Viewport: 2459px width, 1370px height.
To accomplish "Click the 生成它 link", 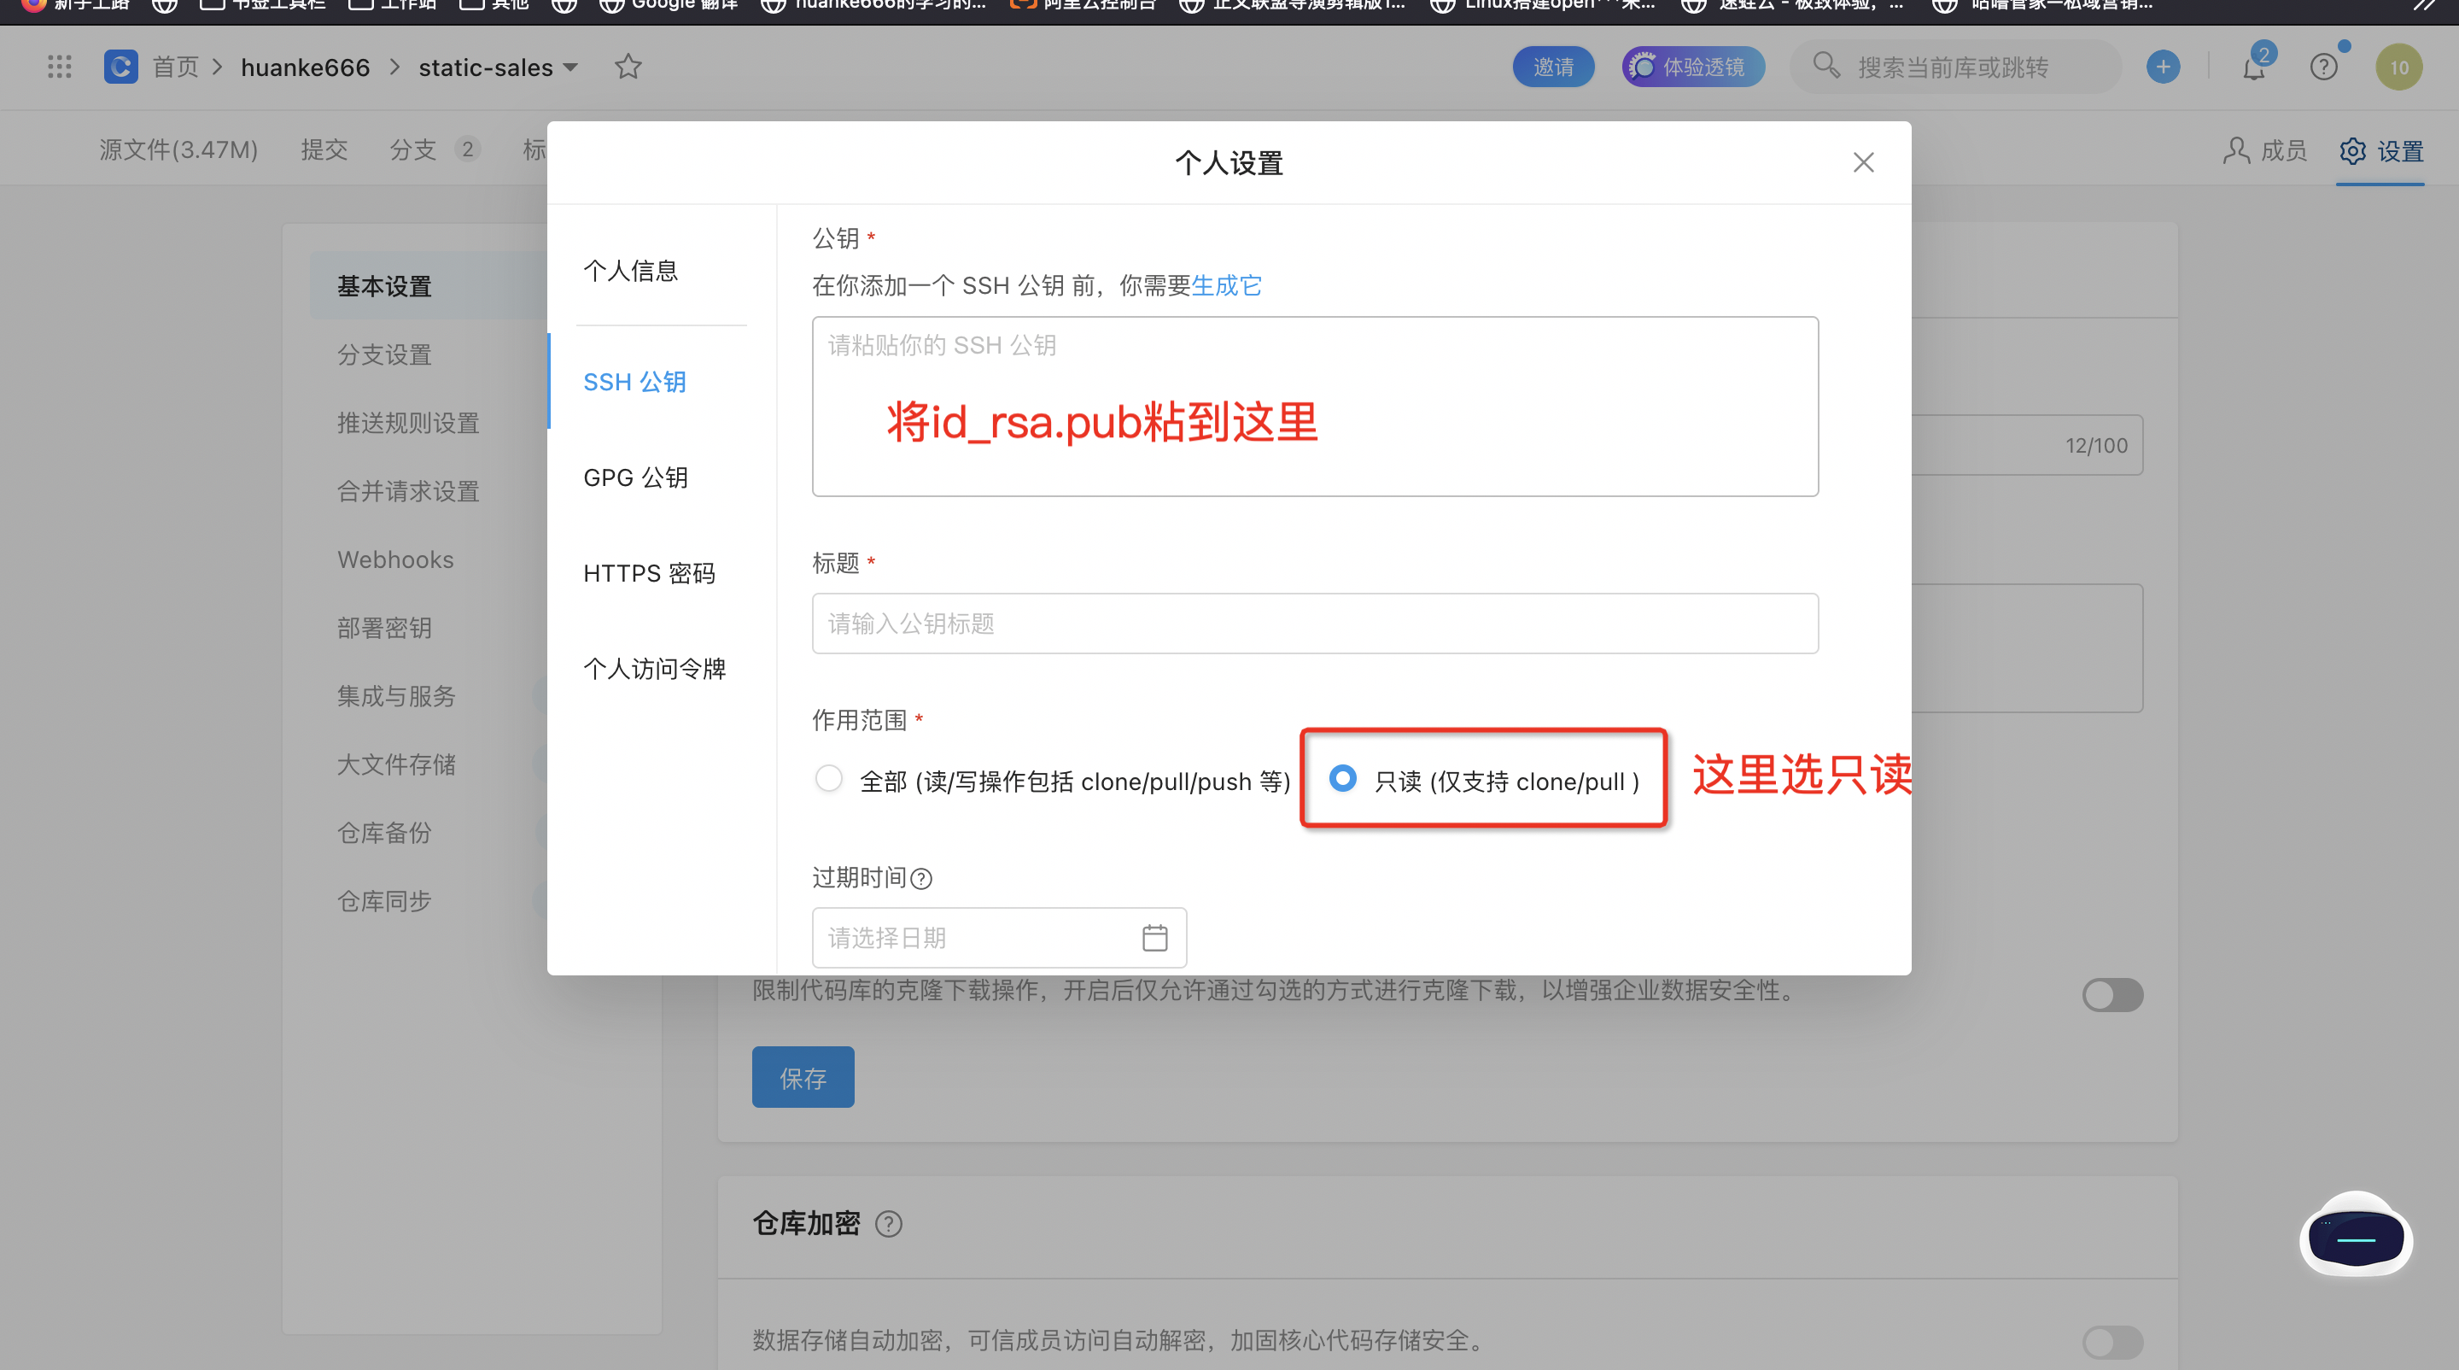I will click(x=1226, y=285).
